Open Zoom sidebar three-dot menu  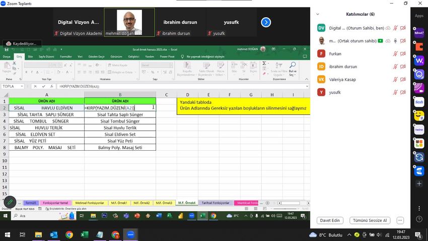tap(419, 208)
